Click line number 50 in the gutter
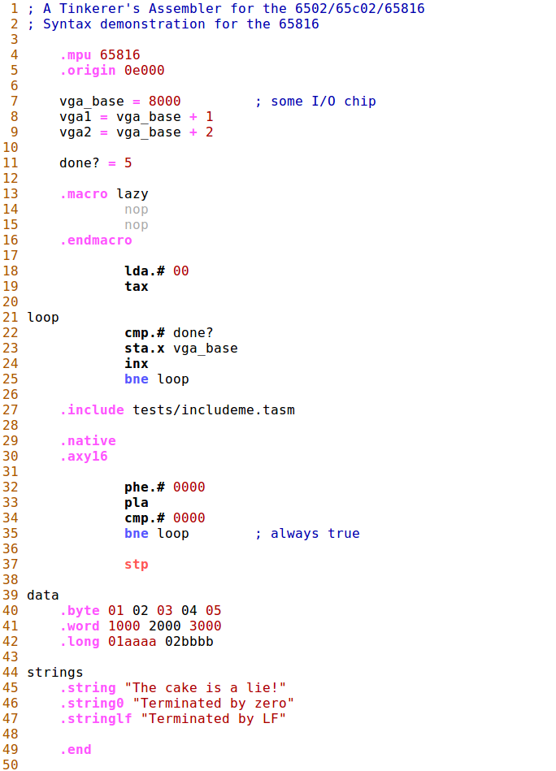556x771 pixels. tap(11, 765)
